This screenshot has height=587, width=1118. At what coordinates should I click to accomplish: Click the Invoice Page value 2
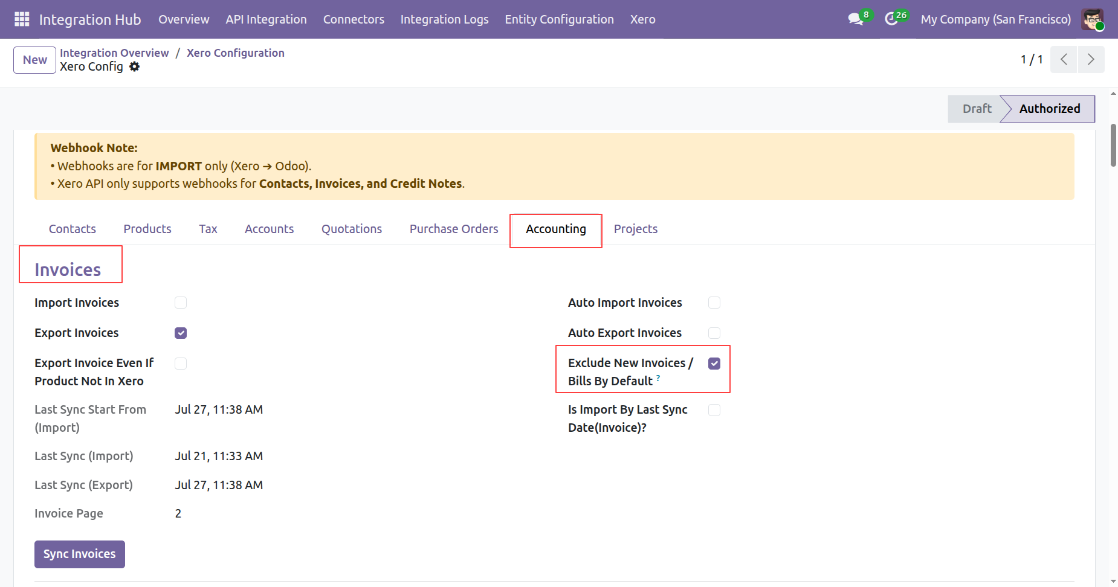(178, 513)
